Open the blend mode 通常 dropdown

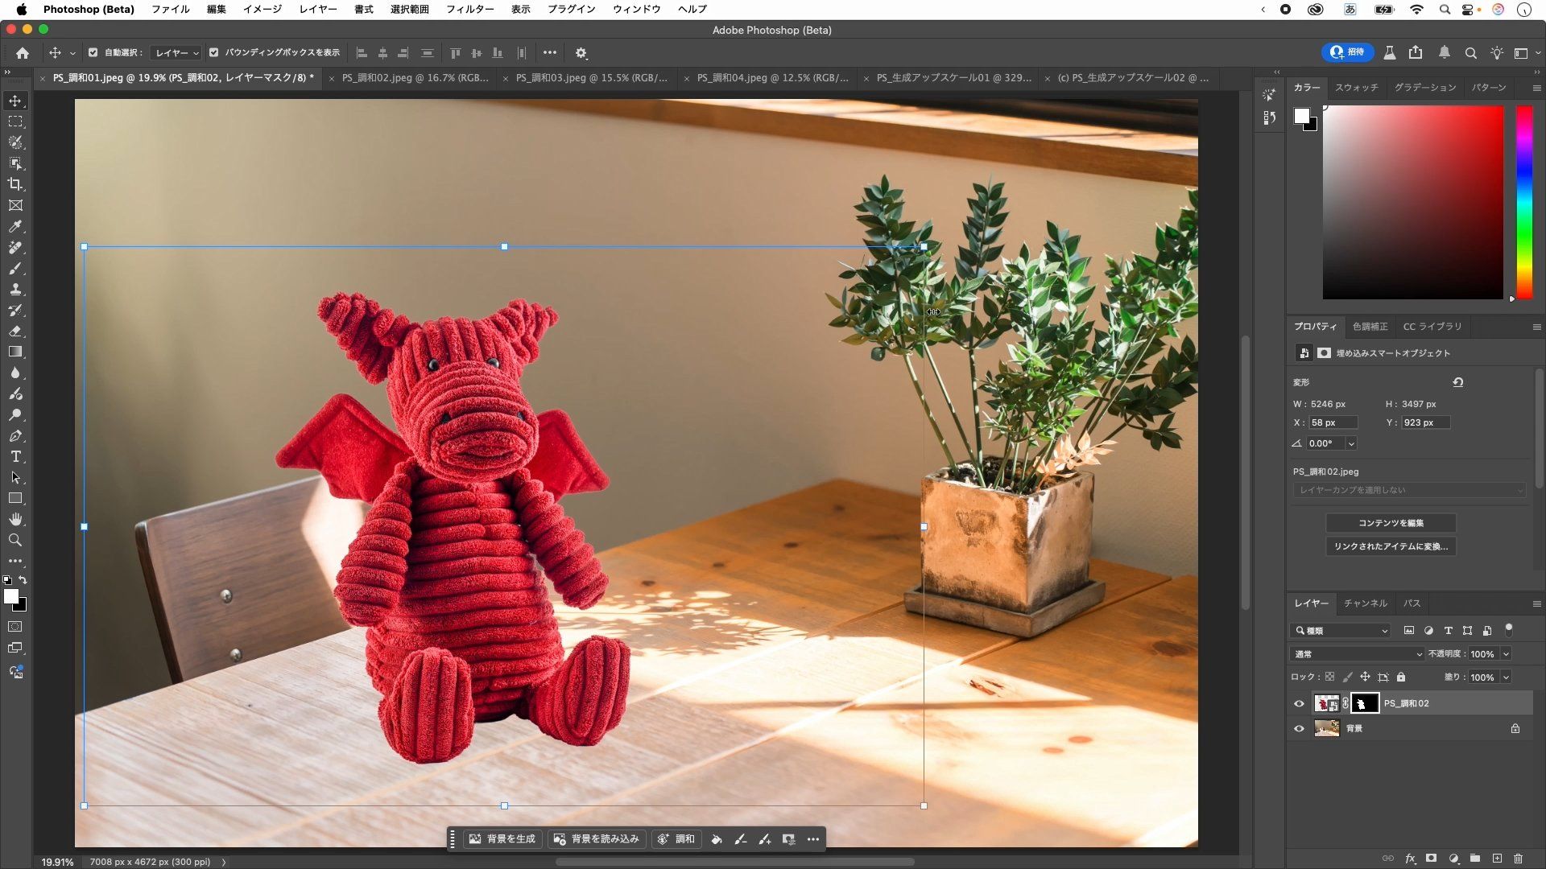point(1357,654)
